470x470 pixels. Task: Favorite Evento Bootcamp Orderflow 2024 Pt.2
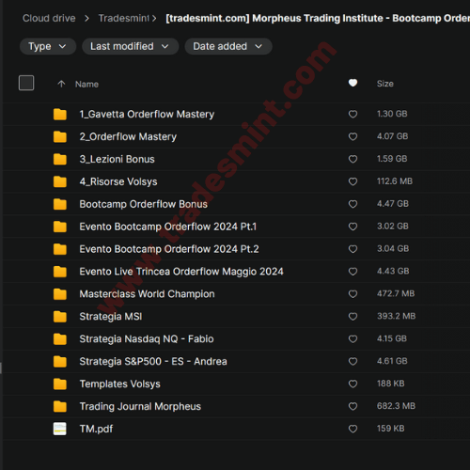pos(352,249)
